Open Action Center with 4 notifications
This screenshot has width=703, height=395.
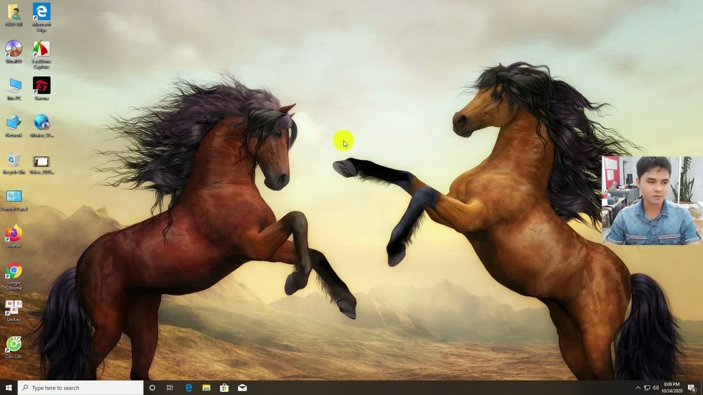pos(692,388)
